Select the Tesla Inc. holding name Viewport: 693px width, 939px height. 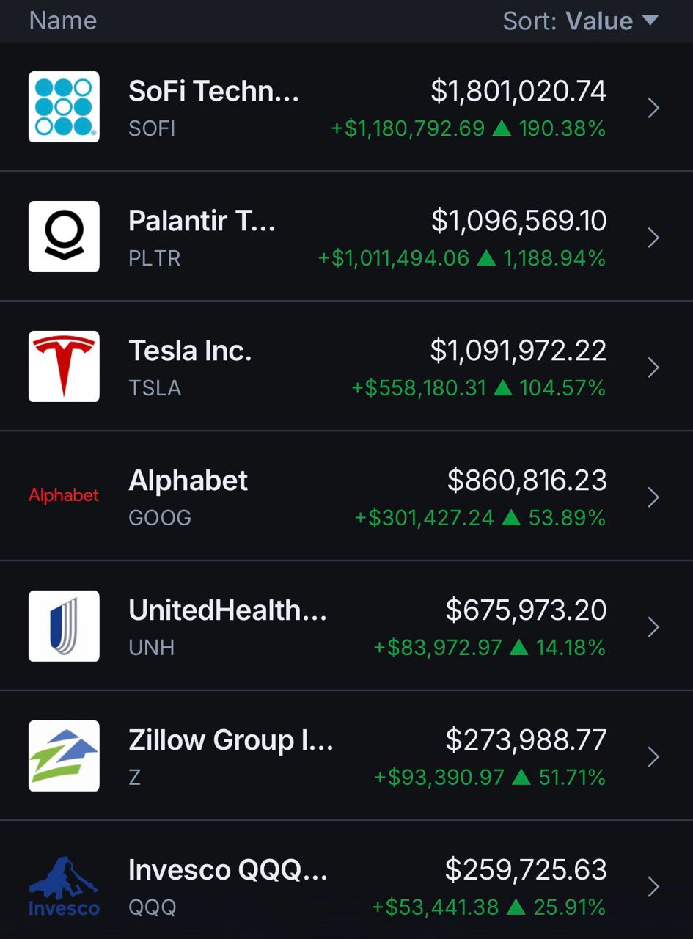coord(190,351)
